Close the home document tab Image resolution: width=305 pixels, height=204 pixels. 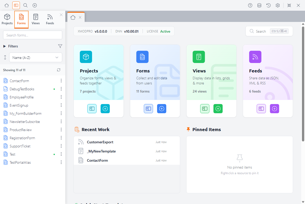coord(80,17)
